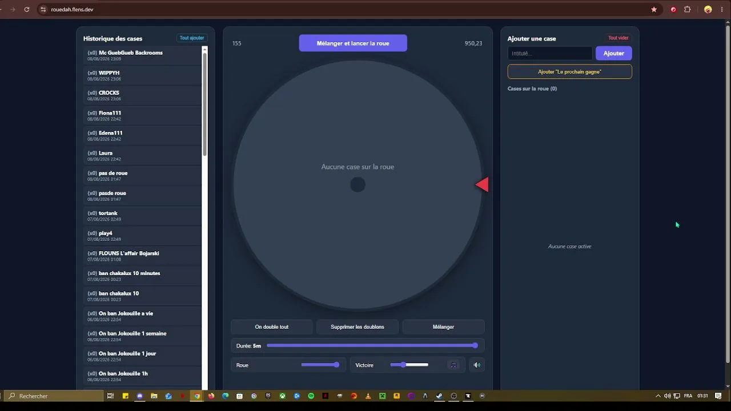Toggle the victory music note icon
Screen dimensions: 731x411
[x=453, y=365]
